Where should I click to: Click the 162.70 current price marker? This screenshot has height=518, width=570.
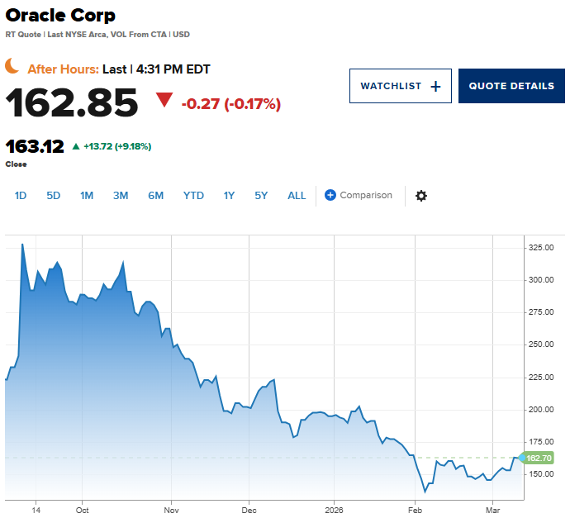point(539,458)
